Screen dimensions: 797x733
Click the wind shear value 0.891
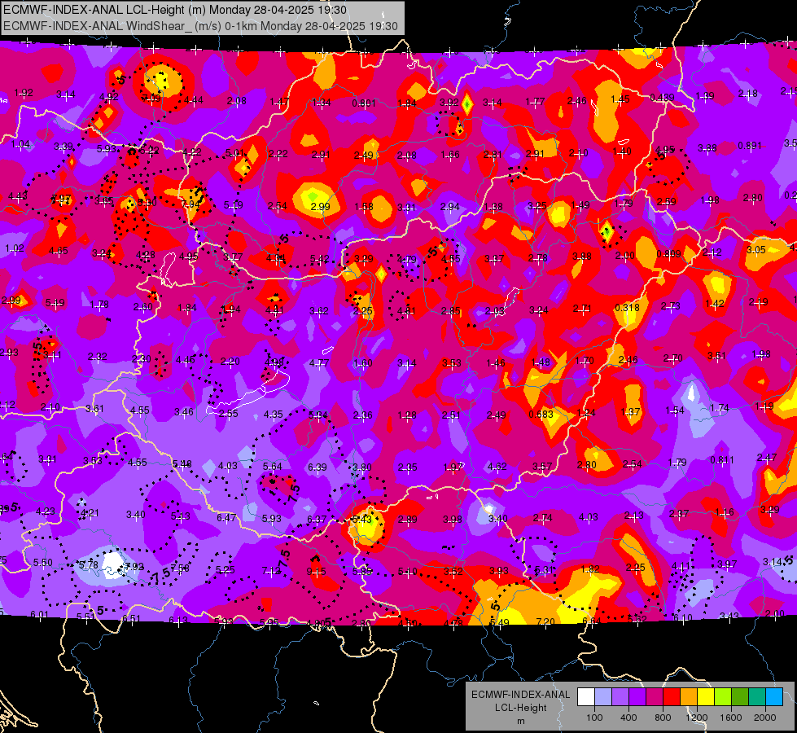point(750,146)
